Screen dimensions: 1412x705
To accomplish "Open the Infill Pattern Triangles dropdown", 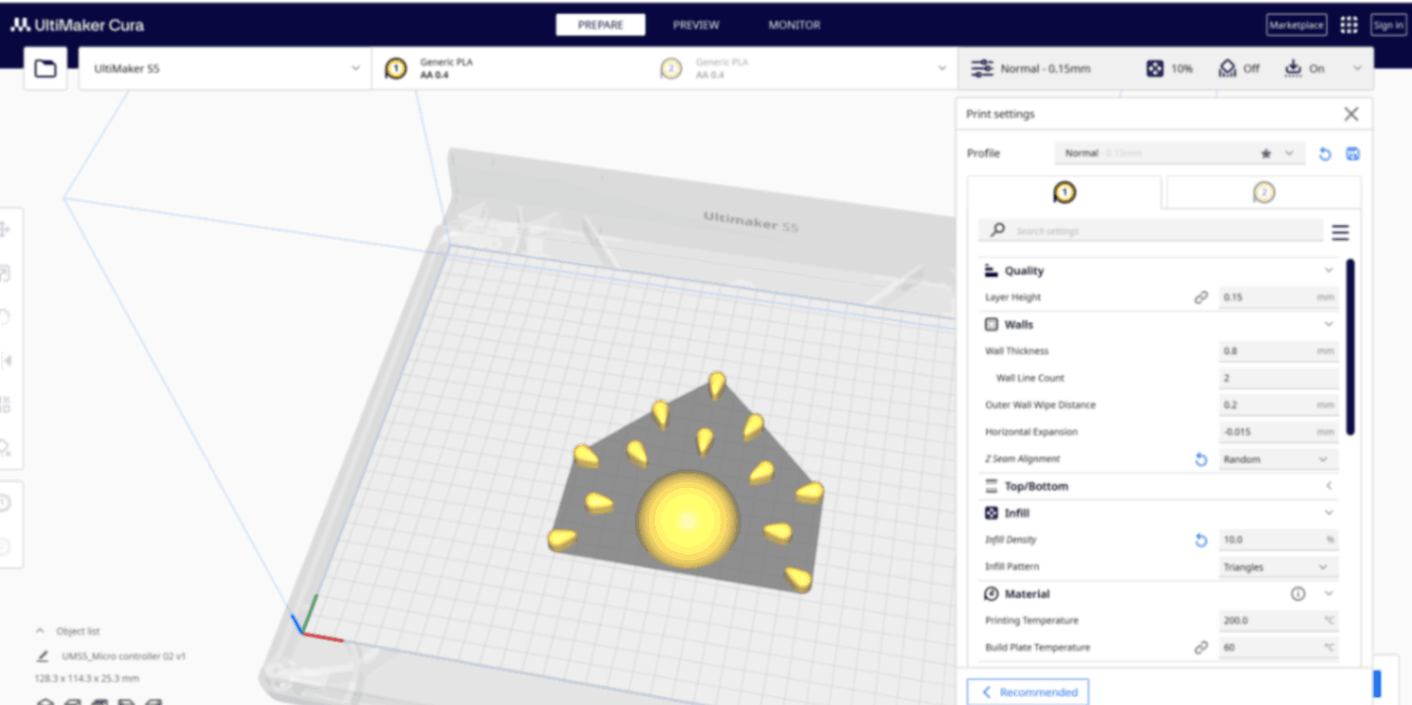I will (x=1278, y=567).
